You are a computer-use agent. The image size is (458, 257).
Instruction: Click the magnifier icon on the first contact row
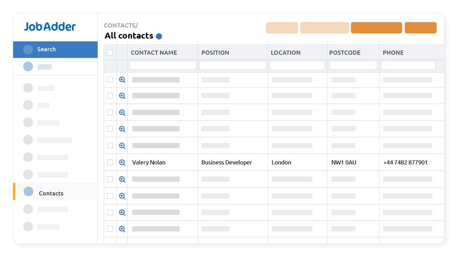tap(122, 79)
